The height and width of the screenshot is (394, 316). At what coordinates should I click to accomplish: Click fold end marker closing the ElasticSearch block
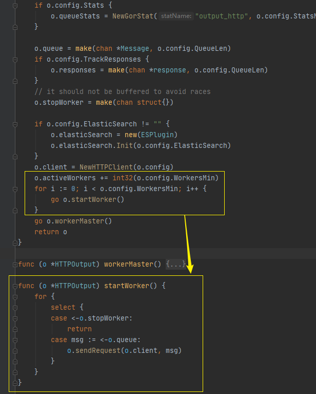(x=15, y=157)
